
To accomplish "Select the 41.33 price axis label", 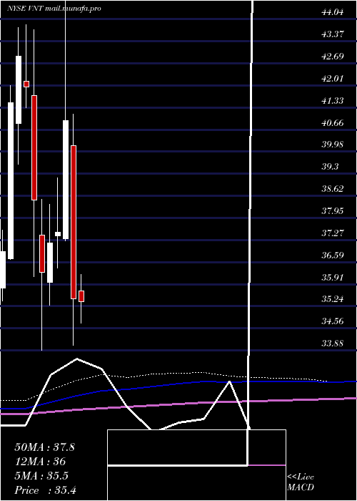I will (x=333, y=101).
